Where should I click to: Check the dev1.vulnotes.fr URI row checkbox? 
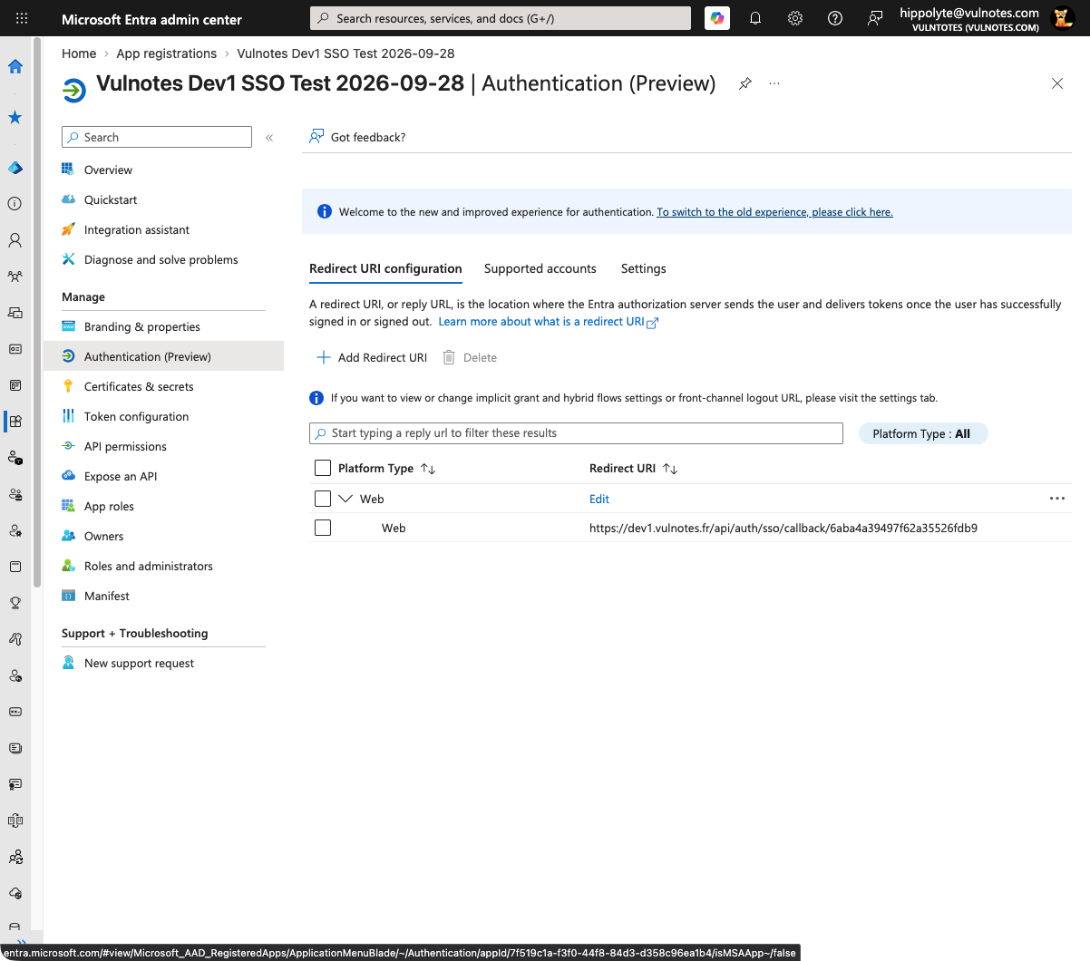tap(323, 528)
